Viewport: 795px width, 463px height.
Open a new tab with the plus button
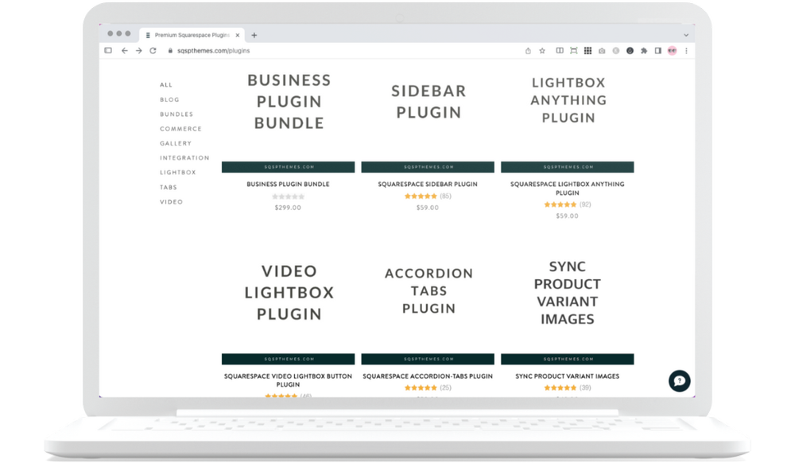pyautogui.click(x=254, y=35)
